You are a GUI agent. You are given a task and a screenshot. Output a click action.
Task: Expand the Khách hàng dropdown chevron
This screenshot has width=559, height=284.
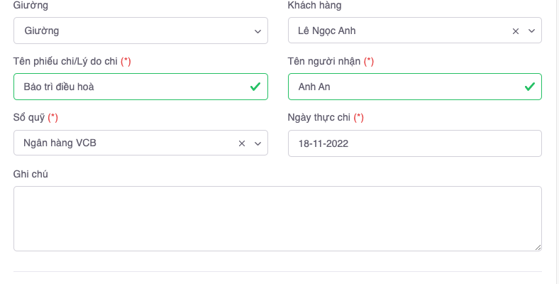tap(531, 31)
